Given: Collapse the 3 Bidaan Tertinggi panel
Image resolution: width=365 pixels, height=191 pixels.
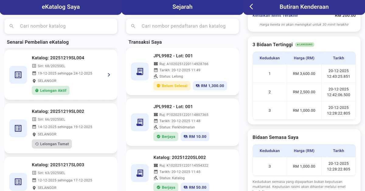Looking at the screenshot, I should click(272, 44).
